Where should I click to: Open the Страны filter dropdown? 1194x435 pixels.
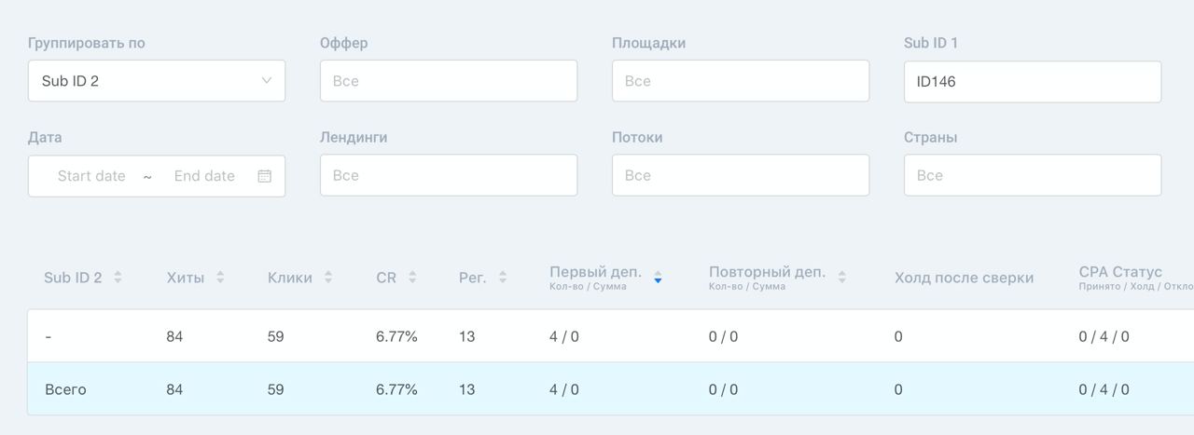click(1033, 175)
